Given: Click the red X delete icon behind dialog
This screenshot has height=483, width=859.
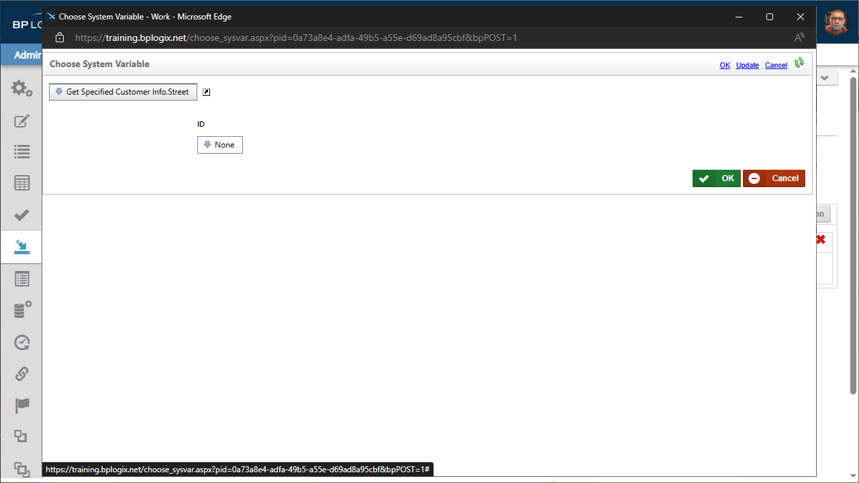Looking at the screenshot, I should (821, 239).
